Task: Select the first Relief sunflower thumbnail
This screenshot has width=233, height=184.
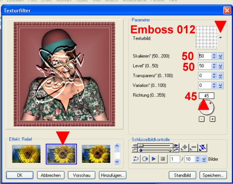Action: [27, 154]
